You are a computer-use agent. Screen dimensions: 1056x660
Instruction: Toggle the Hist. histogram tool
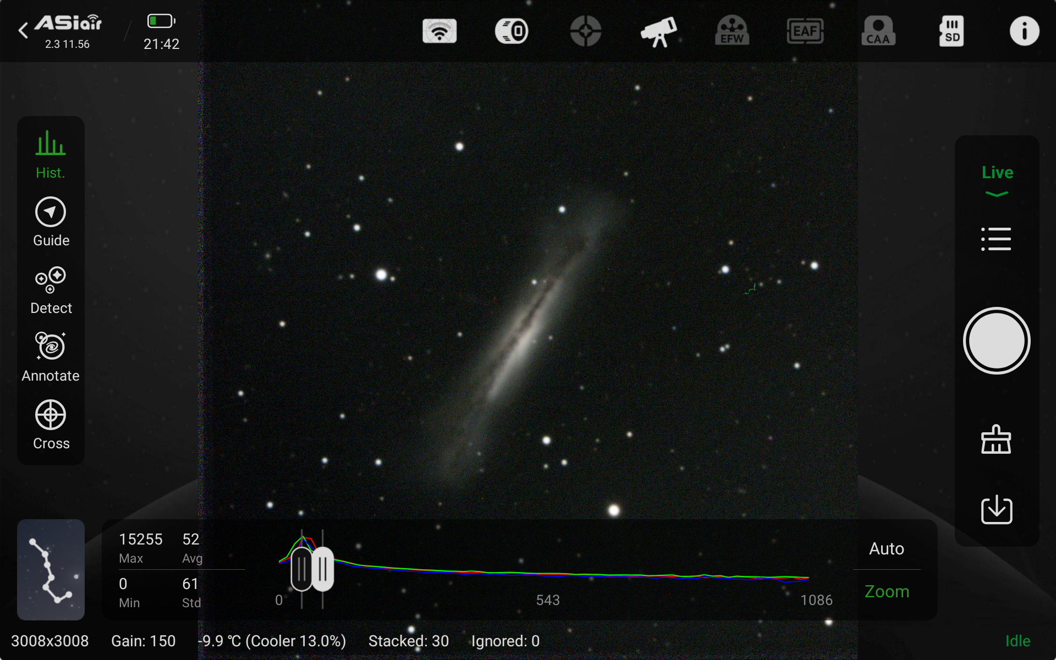click(x=51, y=155)
